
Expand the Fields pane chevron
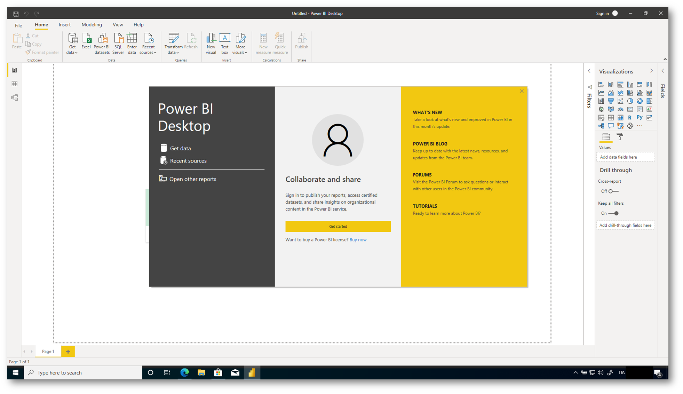tap(663, 71)
